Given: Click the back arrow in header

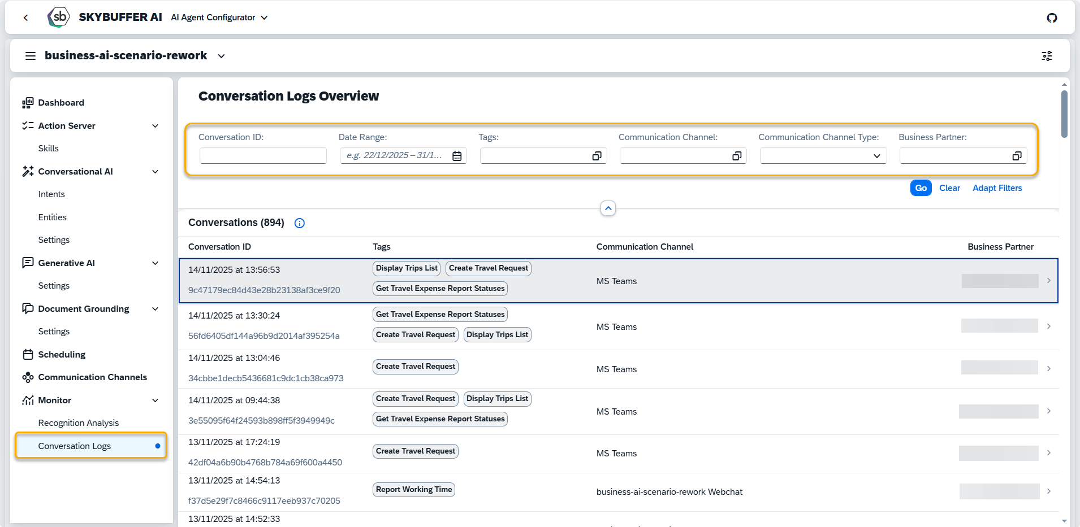Looking at the screenshot, I should (x=25, y=18).
